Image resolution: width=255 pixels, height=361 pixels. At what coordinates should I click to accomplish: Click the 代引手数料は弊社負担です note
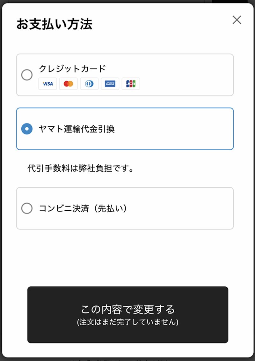[x=80, y=169]
